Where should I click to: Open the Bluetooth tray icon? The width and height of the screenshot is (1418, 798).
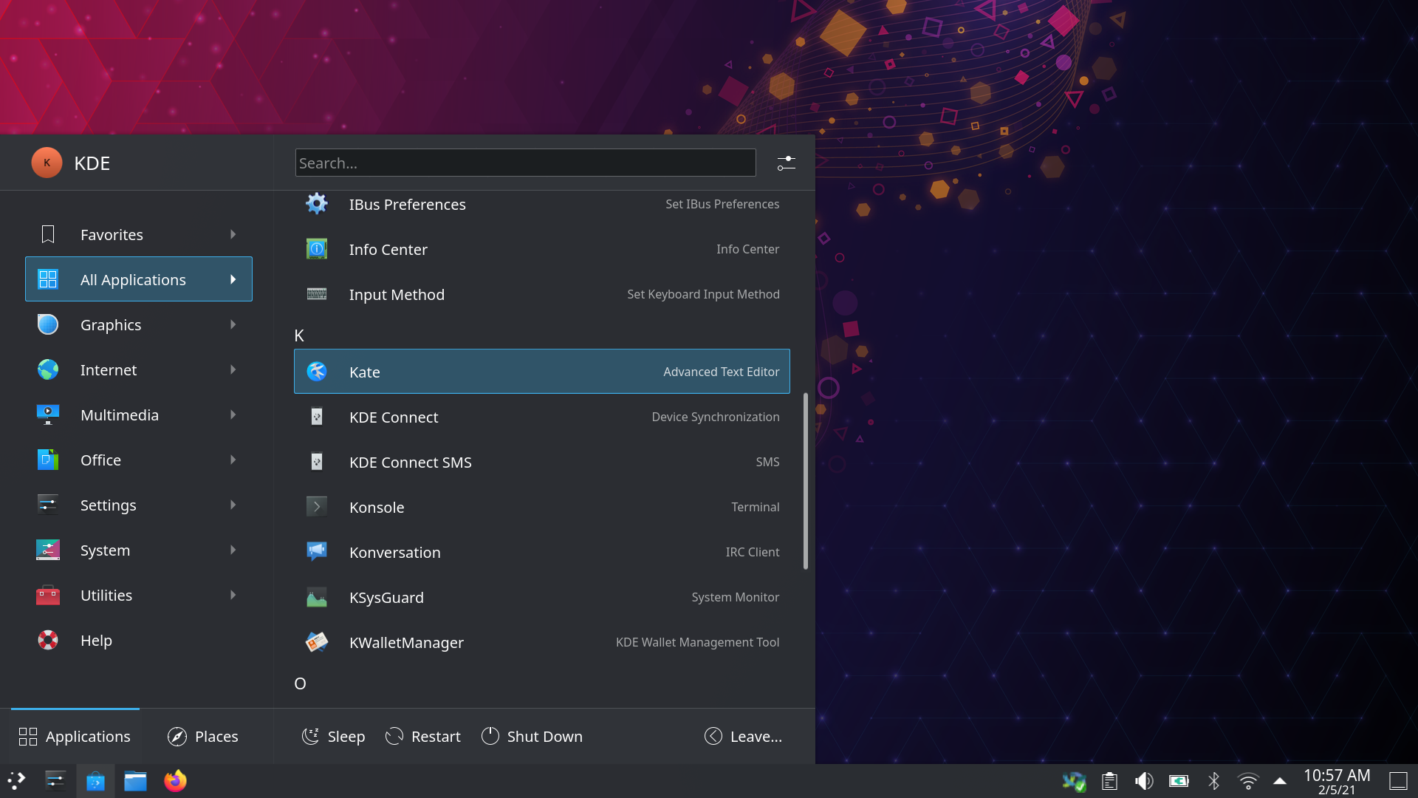[x=1213, y=781]
